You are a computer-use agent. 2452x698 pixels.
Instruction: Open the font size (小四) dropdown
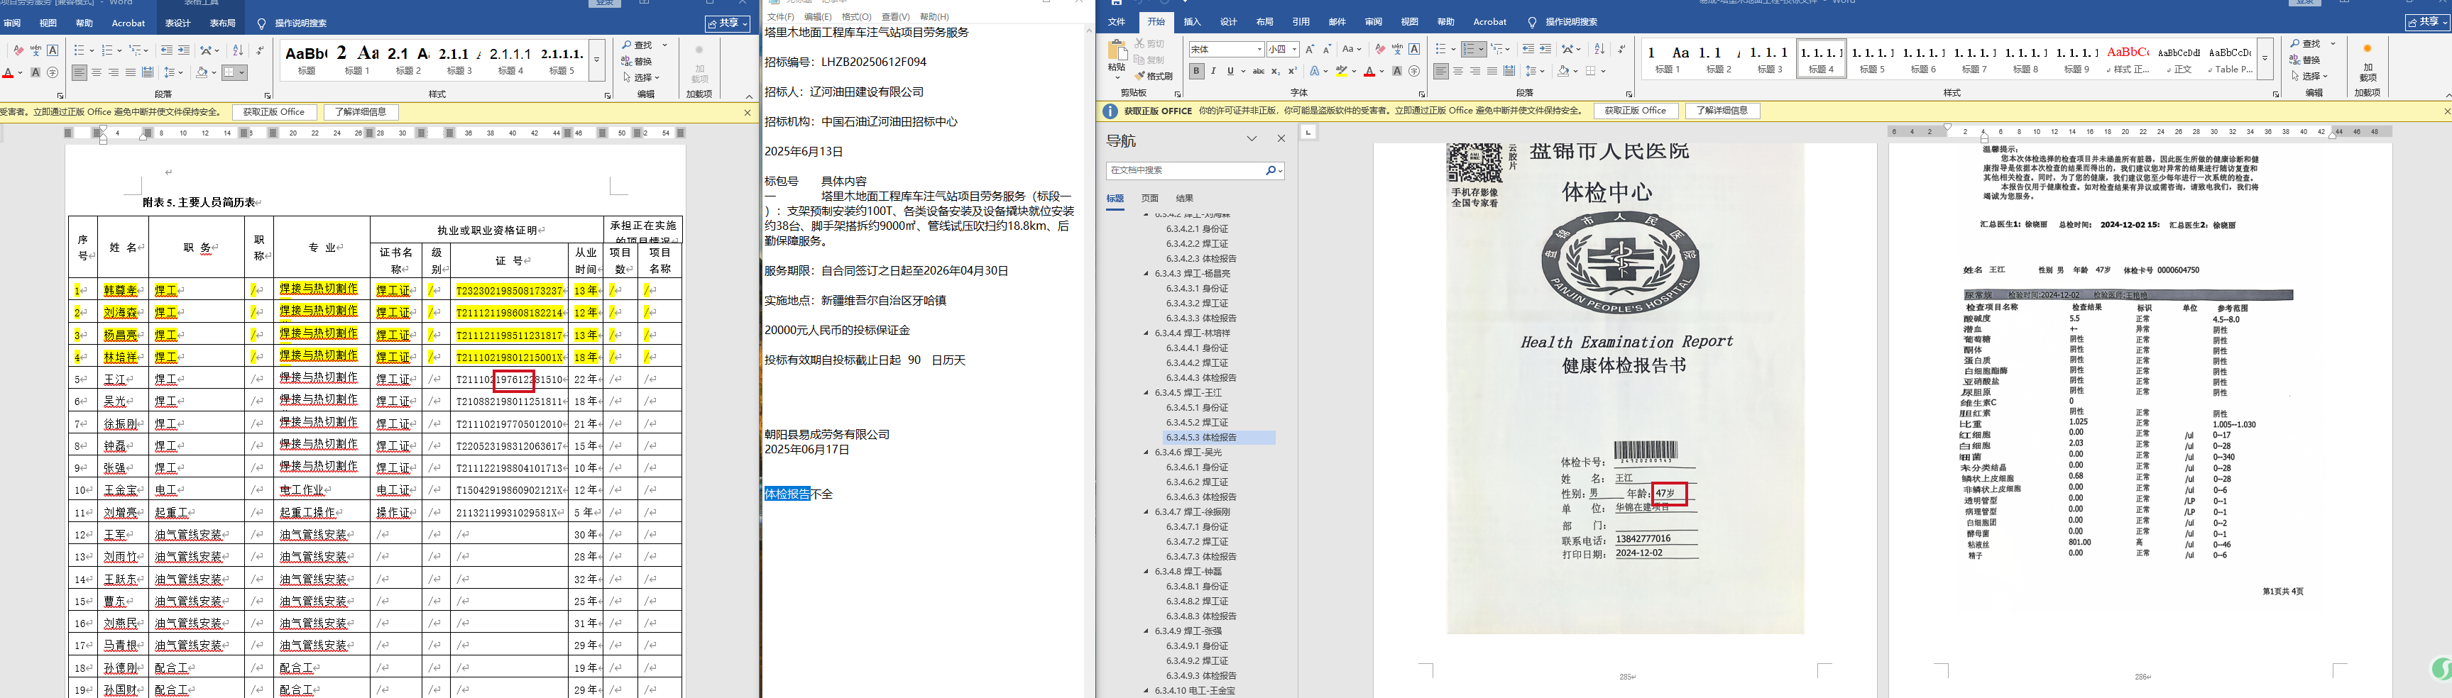[1295, 50]
